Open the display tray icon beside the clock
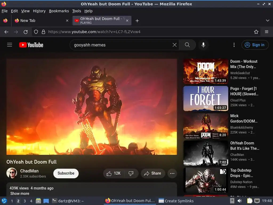 pyautogui.click(x=257, y=201)
